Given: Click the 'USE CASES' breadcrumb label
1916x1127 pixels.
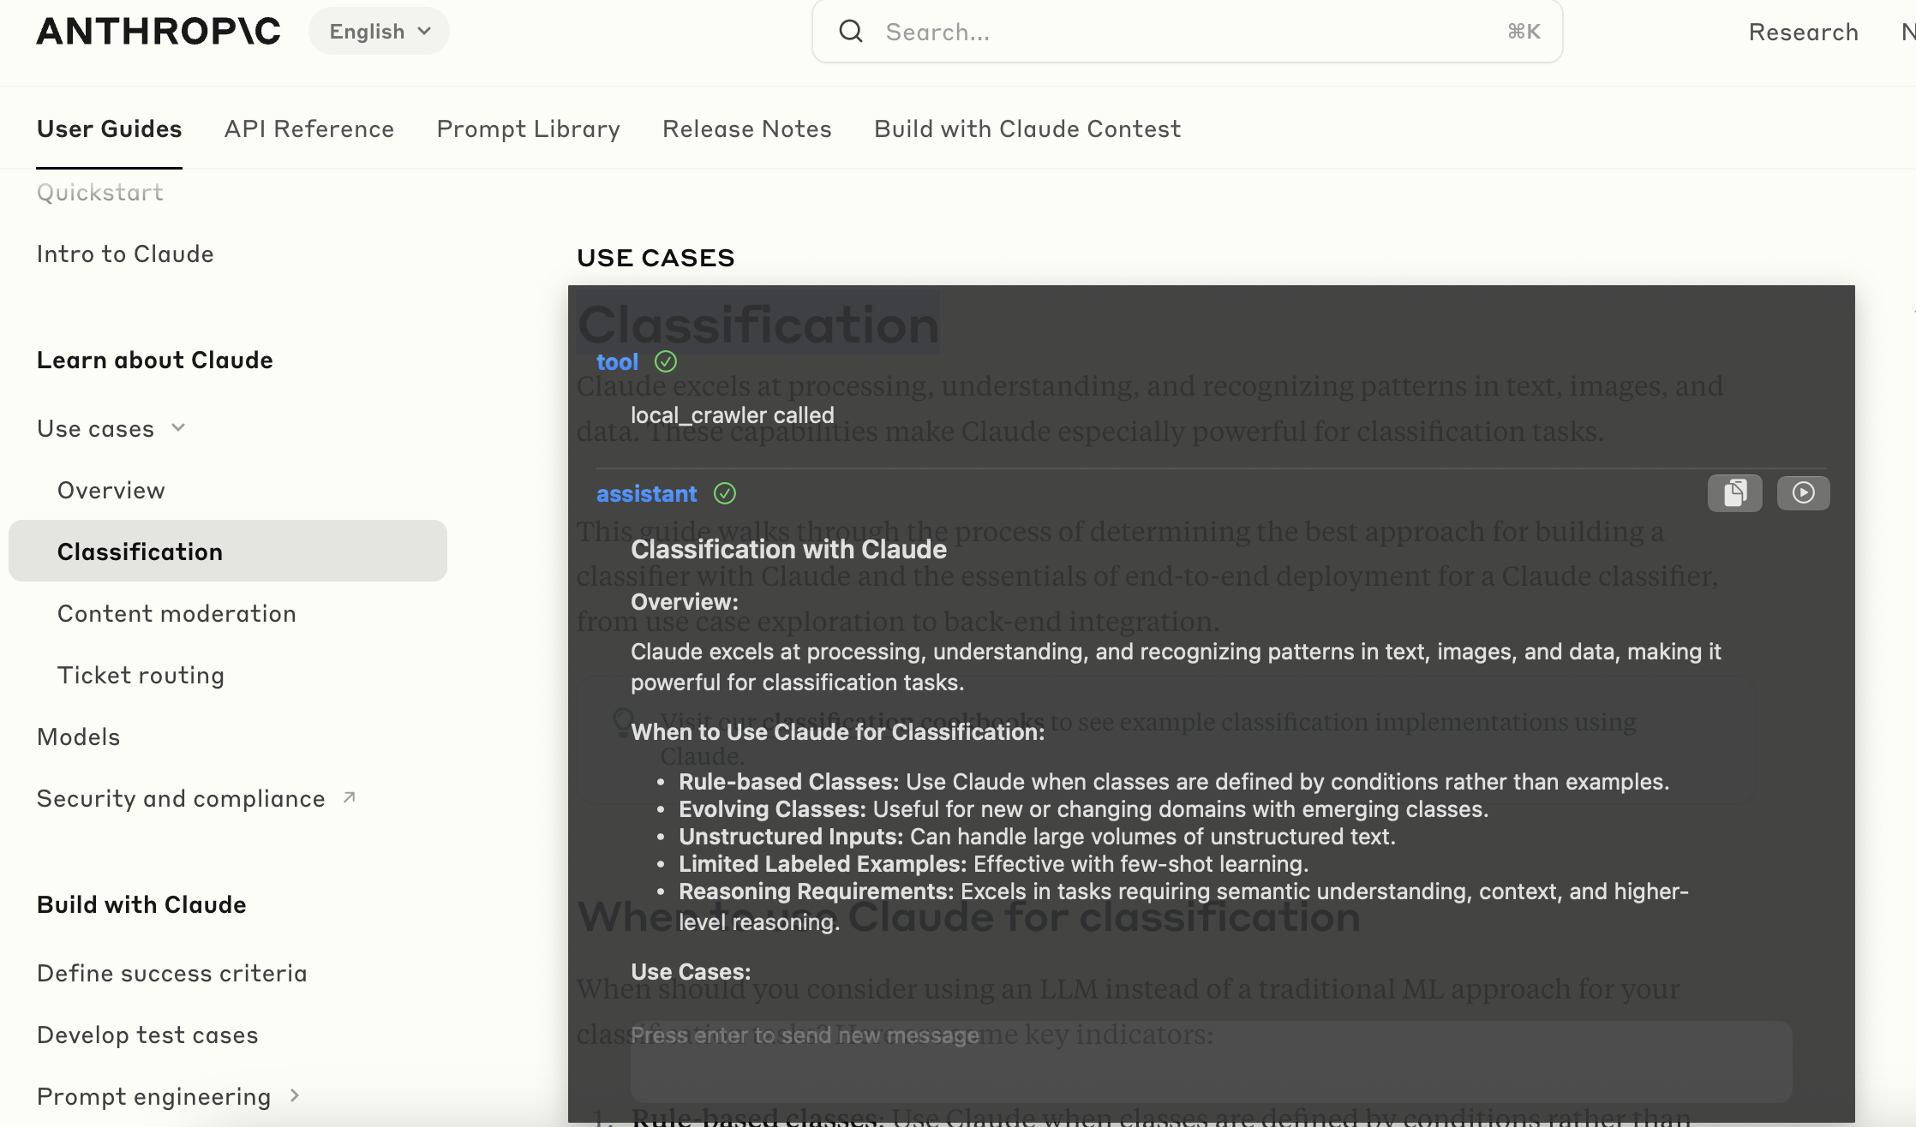Looking at the screenshot, I should tap(656, 258).
